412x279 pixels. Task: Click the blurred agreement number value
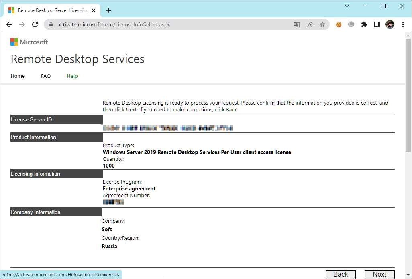[x=113, y=202]
